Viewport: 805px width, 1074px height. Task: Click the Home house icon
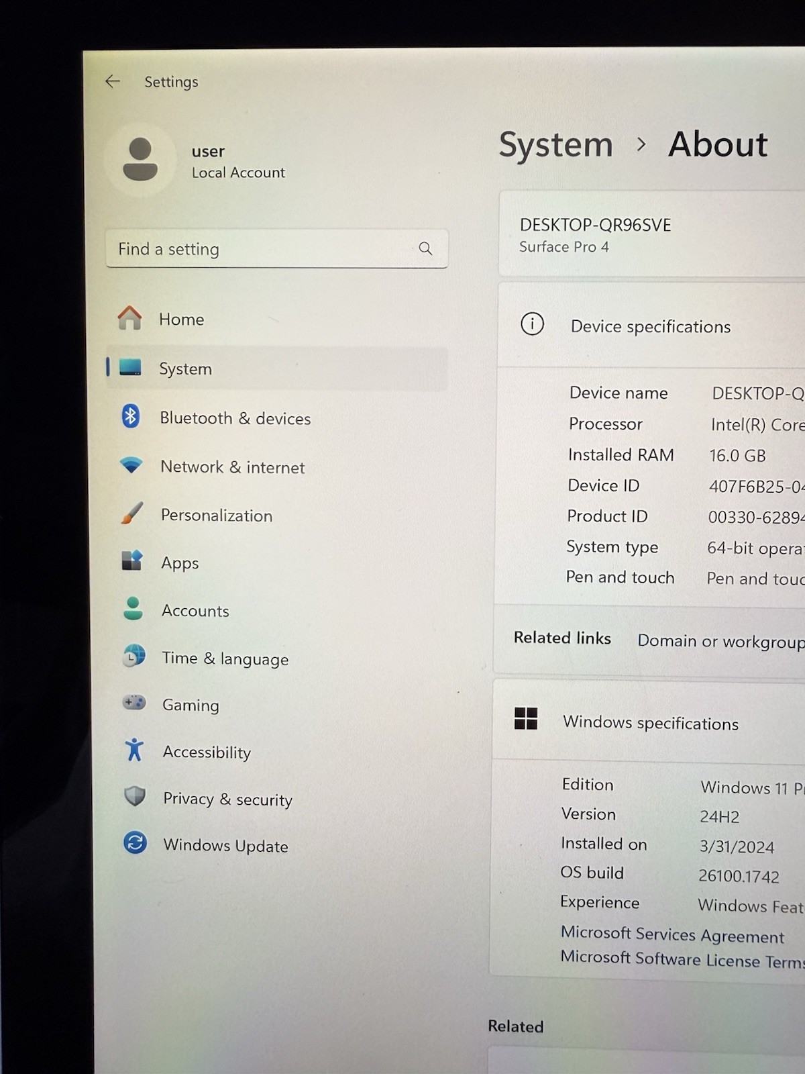130,318
